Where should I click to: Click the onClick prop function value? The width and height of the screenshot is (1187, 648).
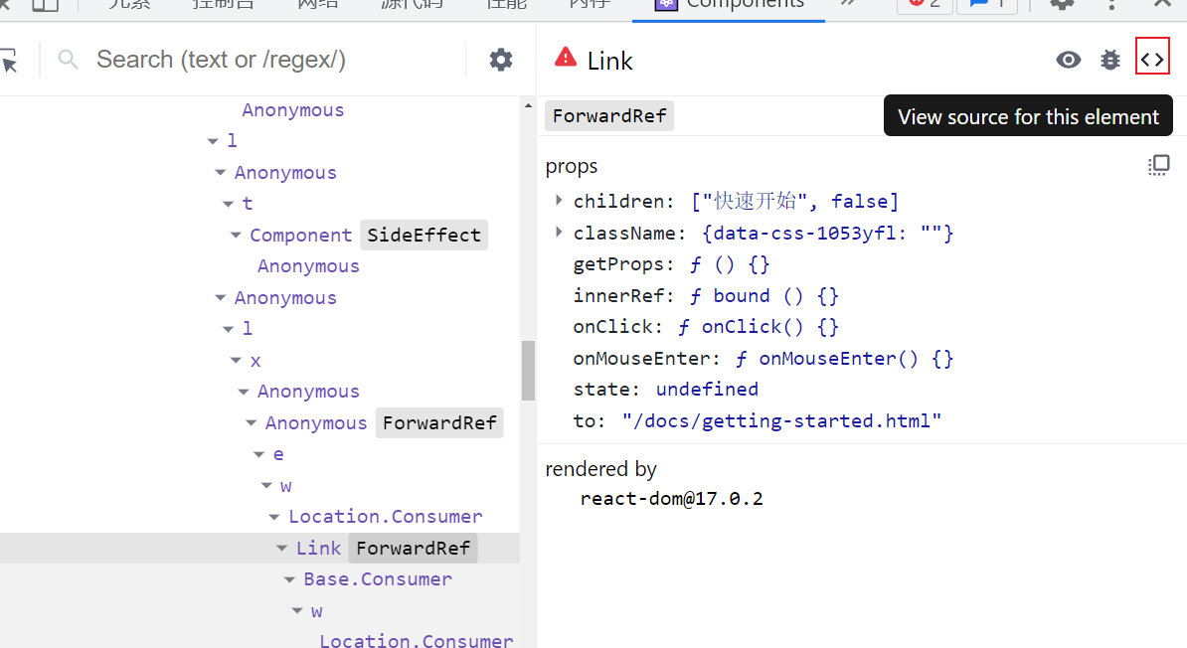758,327
